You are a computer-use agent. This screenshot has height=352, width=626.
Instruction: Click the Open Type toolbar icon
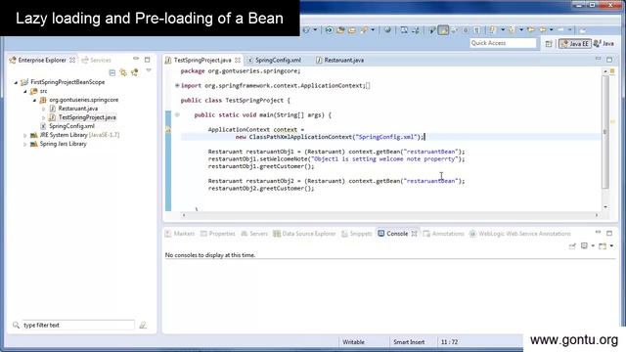[x=340, y=30]
